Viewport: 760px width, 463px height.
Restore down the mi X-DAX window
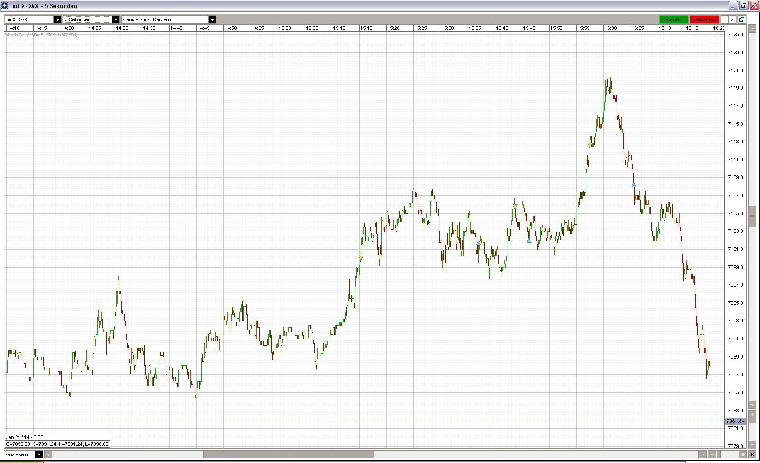click(743, 6)
